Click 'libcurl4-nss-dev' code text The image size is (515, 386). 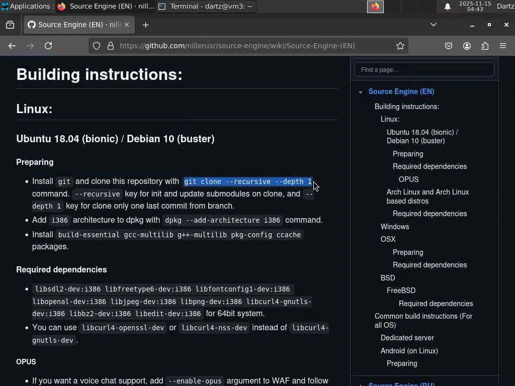pos(214,328)
